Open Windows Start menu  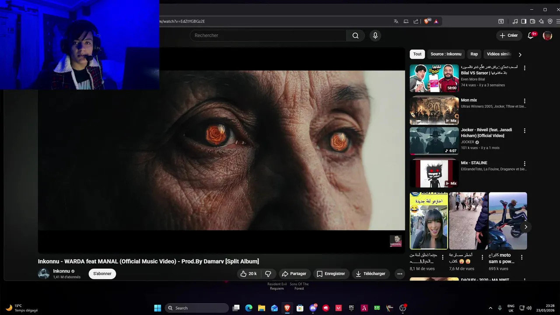(x=157, y=308)
